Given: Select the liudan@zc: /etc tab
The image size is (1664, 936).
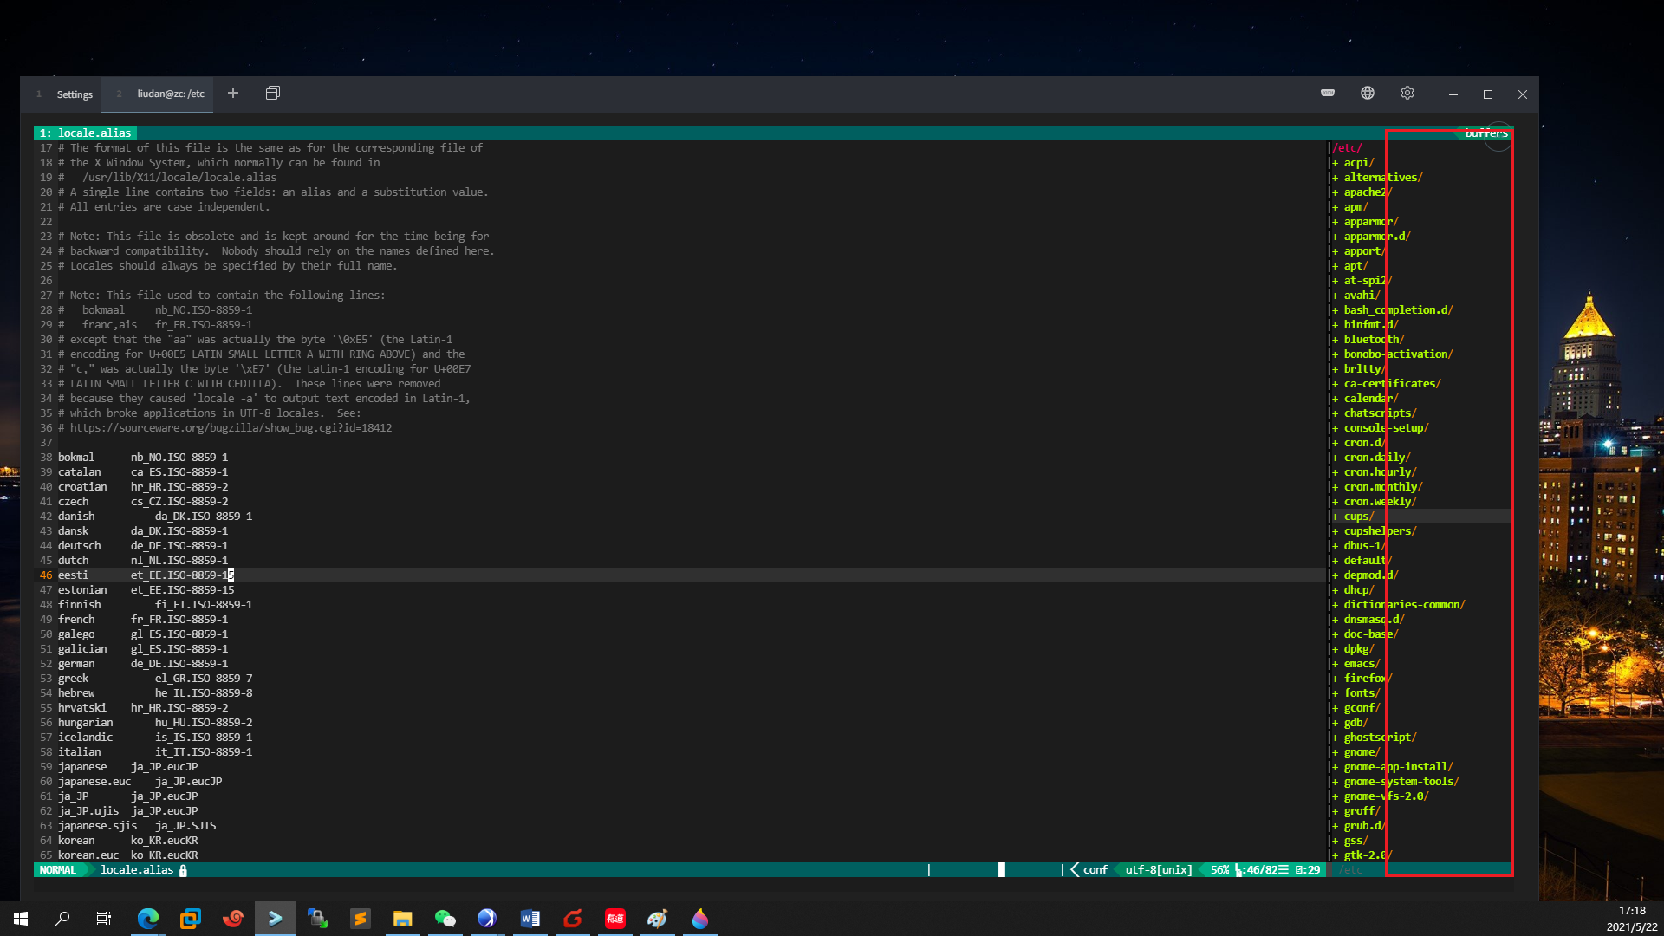Looking at the screenshot, I should (170, 94).
